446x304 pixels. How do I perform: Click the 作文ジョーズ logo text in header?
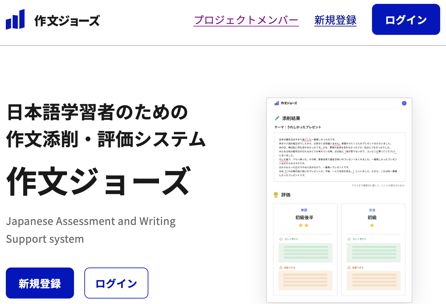[67, 21]
